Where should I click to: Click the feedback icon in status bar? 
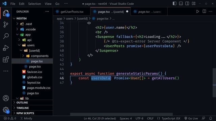203,118
